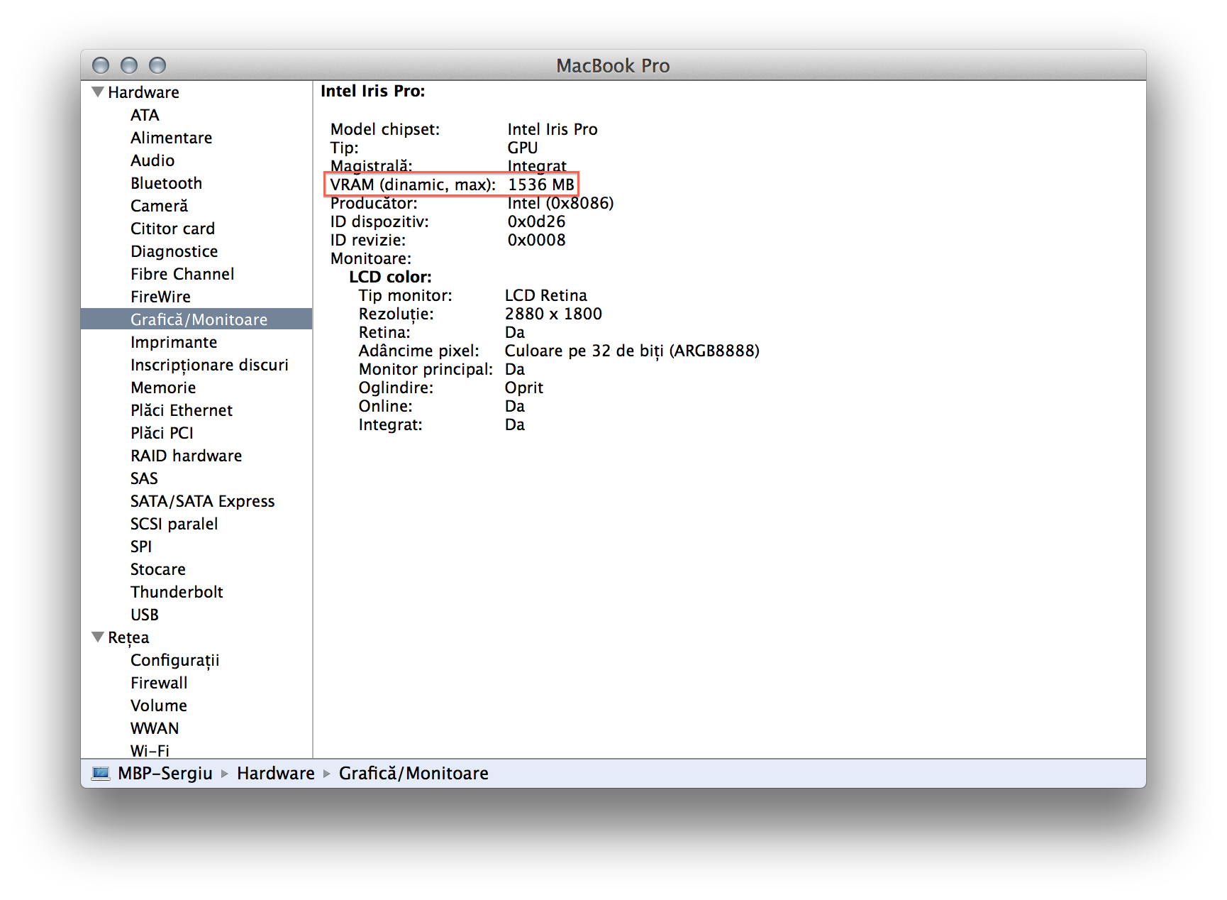Click the Hardware category label in sidebar
The width and height of the screenshot is (1227, 900).
coord(143,92)
